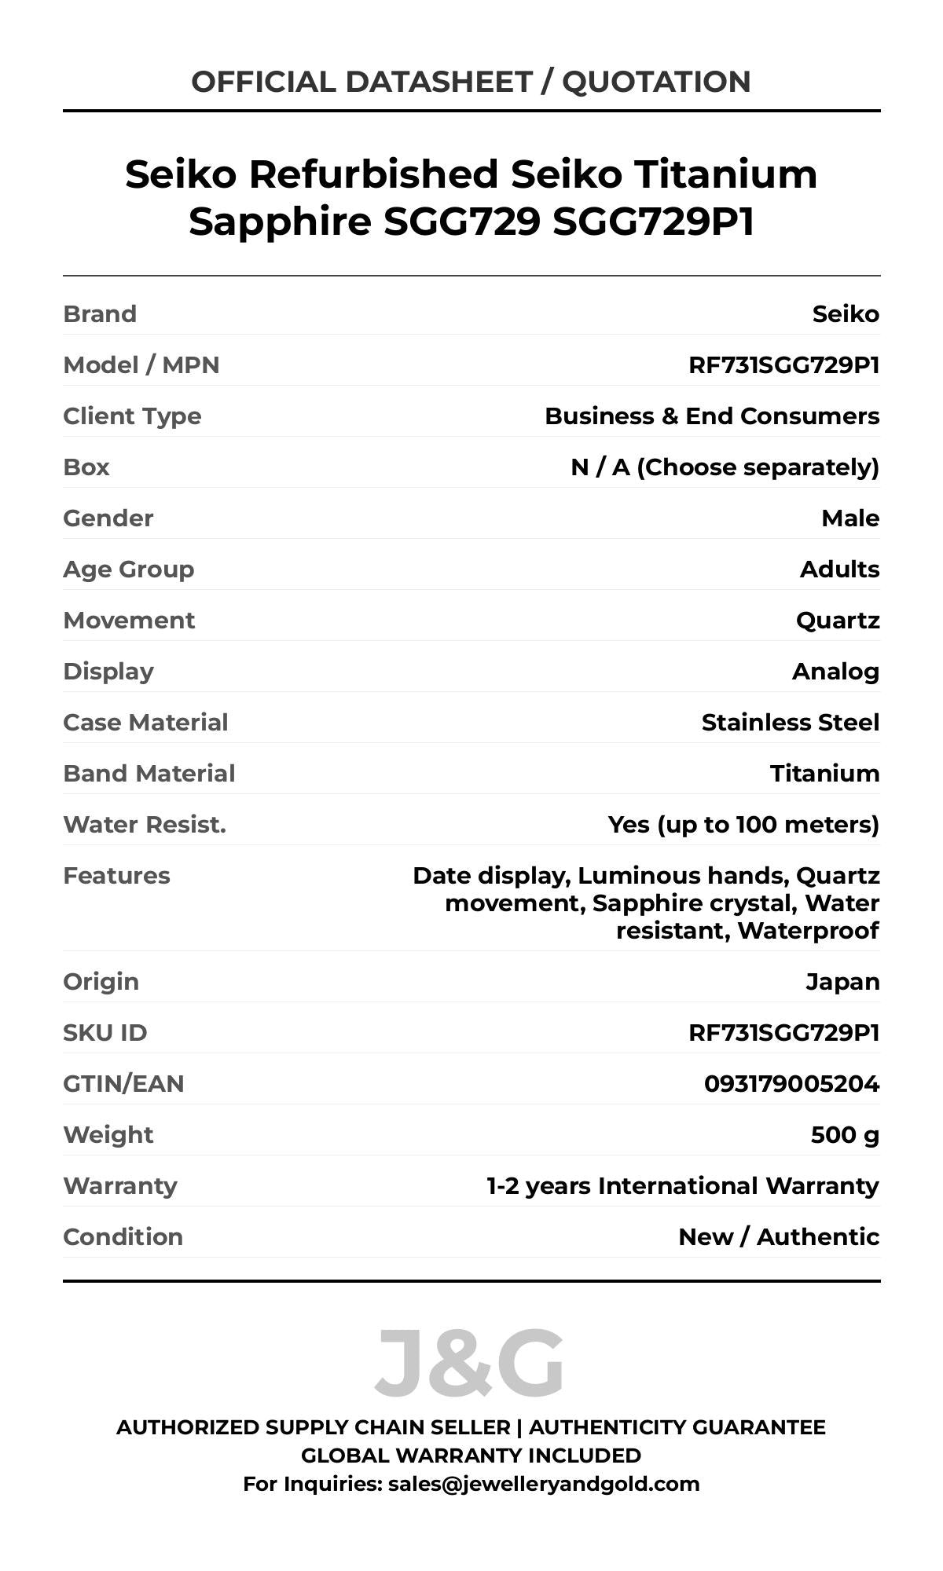Click the Box value N / A
This screenshot has width=943, height=1571.
[x=725, y=467]
